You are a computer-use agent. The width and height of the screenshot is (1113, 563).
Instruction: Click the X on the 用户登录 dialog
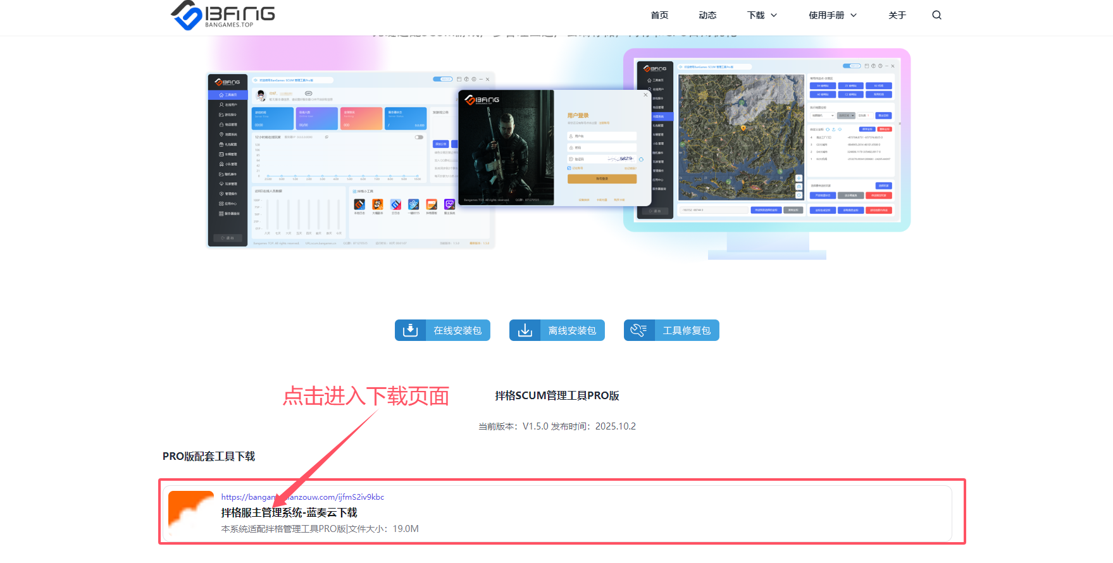[x=645, y=95]
